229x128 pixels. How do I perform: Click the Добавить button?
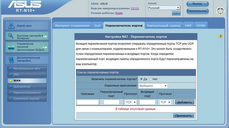(185, 102)
